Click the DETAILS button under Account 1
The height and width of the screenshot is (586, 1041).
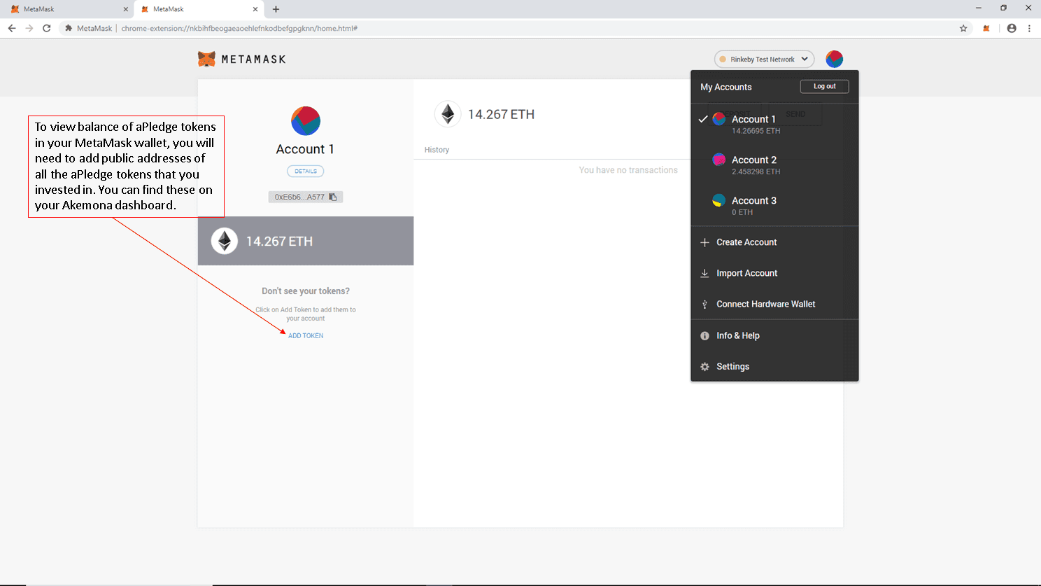coord(306,171)
